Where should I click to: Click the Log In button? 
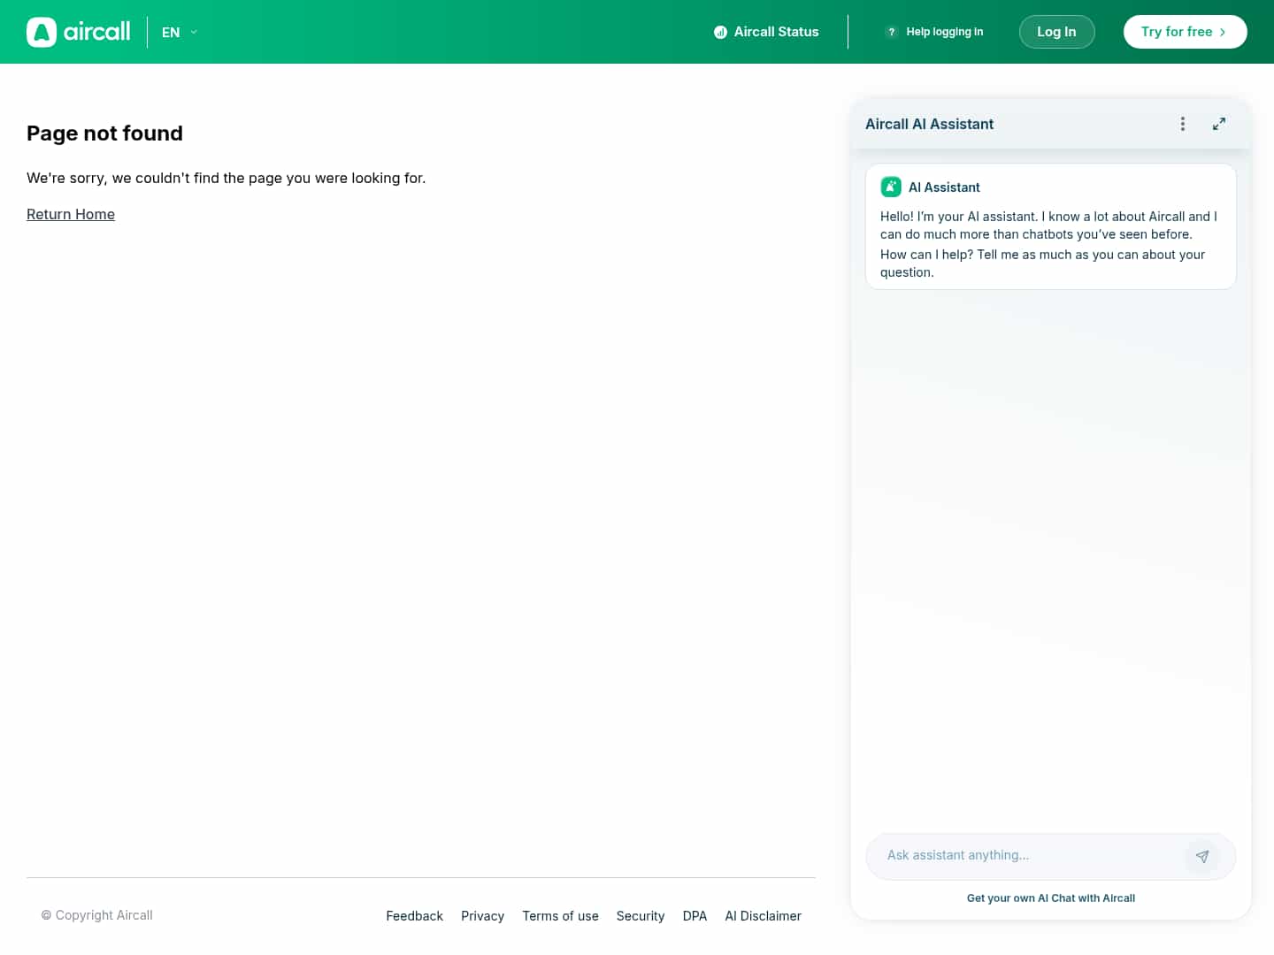tap(1056, 32)
